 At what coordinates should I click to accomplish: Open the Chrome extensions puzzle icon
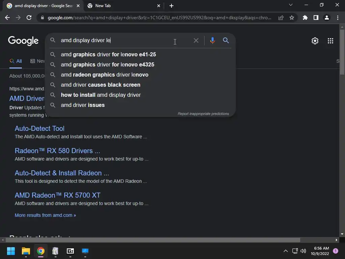coord(305,18)
